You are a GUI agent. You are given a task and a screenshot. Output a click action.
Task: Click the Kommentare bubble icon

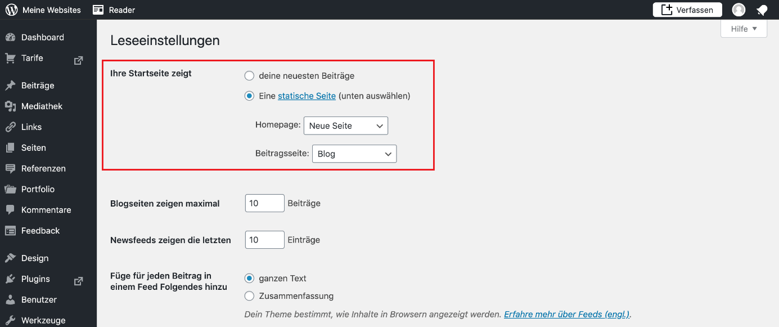pyautogui.click(x=10, y=210)
